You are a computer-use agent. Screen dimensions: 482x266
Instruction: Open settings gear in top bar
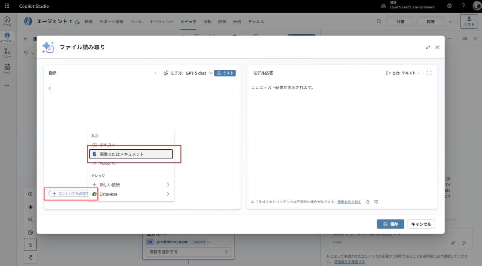click(450, 6)
